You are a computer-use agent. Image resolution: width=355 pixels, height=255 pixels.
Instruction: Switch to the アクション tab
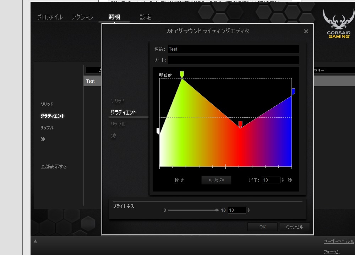tap(82, 17)
